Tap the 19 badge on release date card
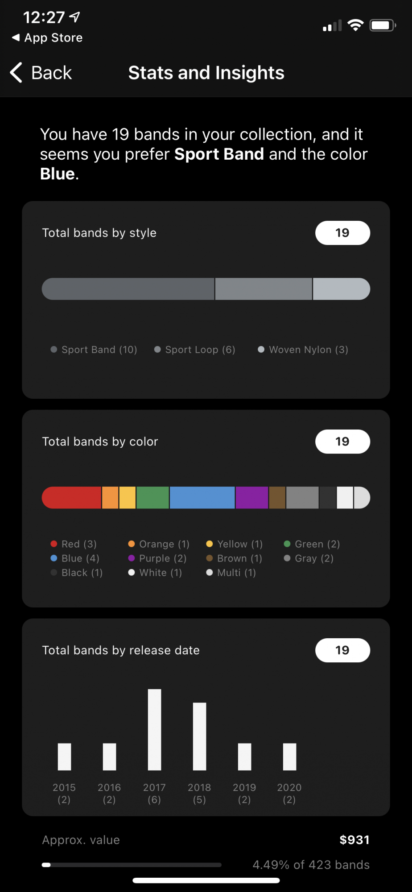 pos(342,650)
